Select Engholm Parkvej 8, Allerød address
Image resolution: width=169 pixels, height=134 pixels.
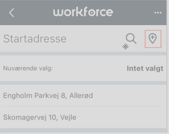coord(48,95)
